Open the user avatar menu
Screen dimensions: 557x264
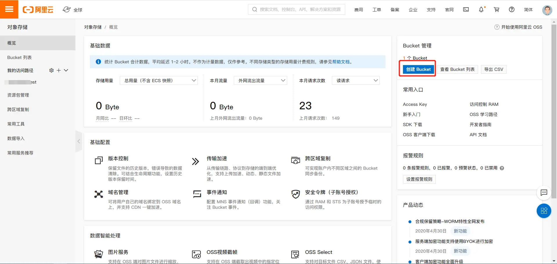pos(547,10)
